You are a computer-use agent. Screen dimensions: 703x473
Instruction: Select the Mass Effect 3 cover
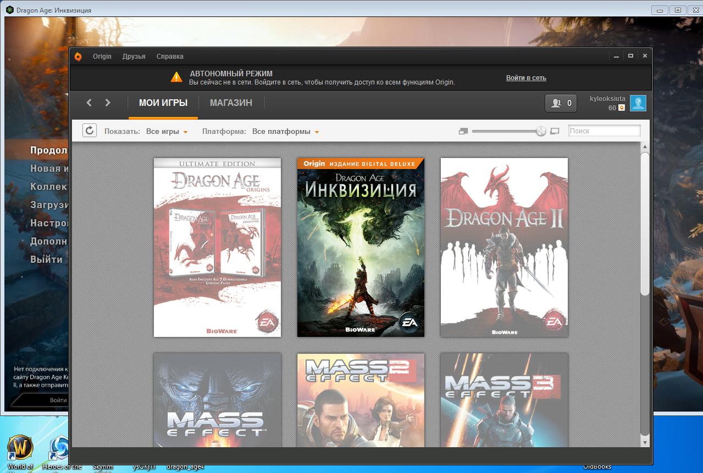pyautogui.click(x=504, y=400)
